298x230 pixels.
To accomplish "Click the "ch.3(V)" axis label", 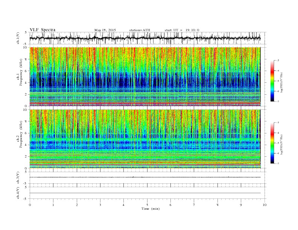I will tap(18, 178).
